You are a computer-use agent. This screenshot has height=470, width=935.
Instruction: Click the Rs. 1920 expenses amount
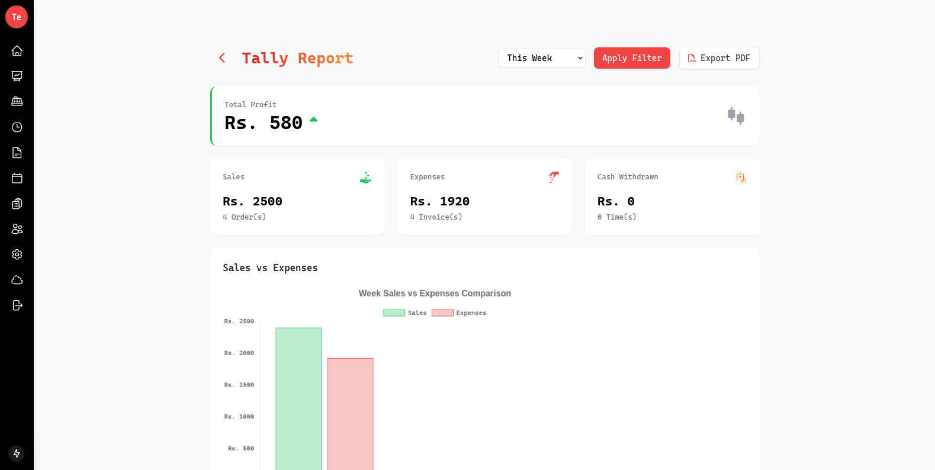[x=440, y=202]
